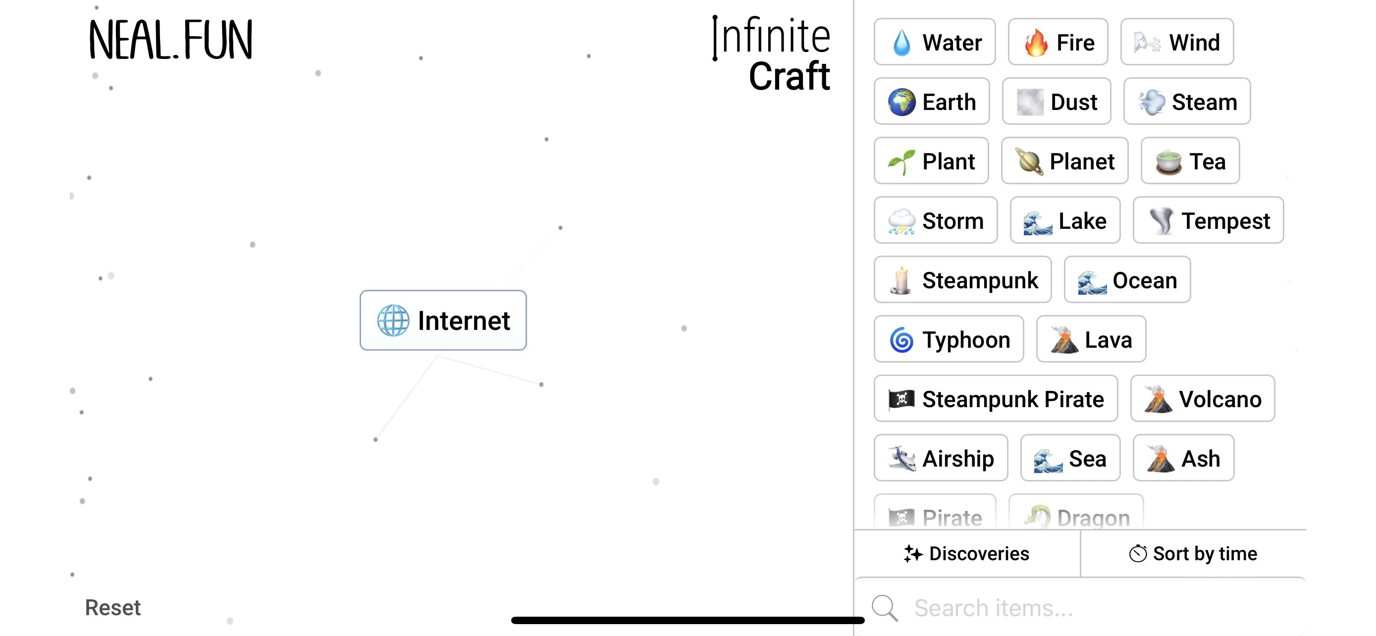Select the Plant element
Viewport: 1376px width, 636px height.
pyautogui.click(x=931, y=161)
